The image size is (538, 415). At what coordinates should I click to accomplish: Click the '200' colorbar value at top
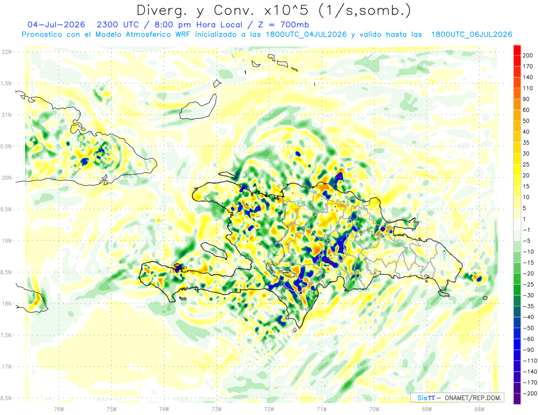(528, 56)
